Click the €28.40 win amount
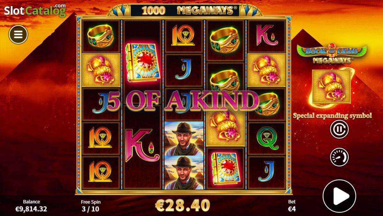This screenshot has width=383, height=216. [182, 205]
